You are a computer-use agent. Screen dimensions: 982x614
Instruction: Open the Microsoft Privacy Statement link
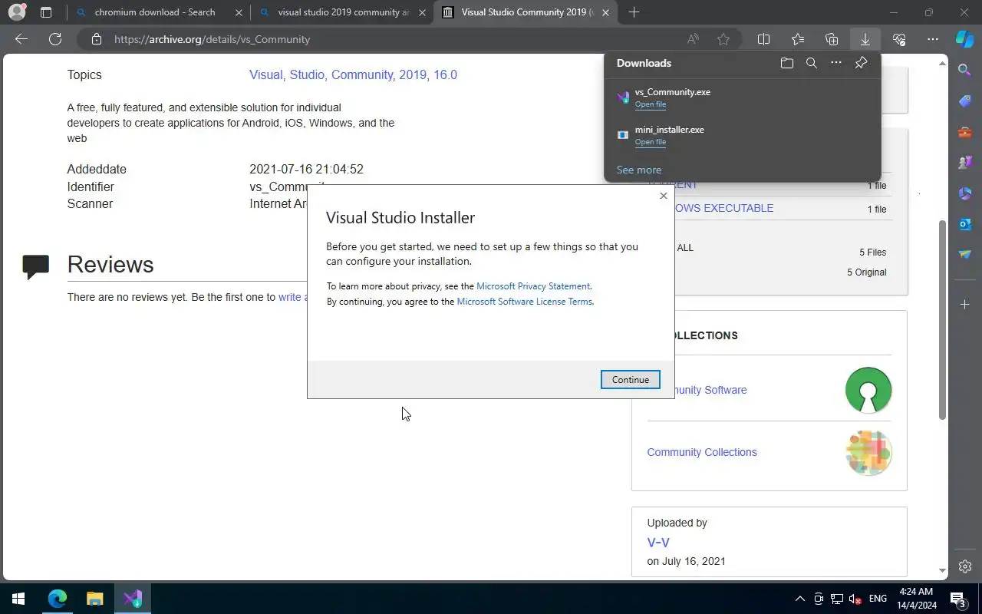533,286
